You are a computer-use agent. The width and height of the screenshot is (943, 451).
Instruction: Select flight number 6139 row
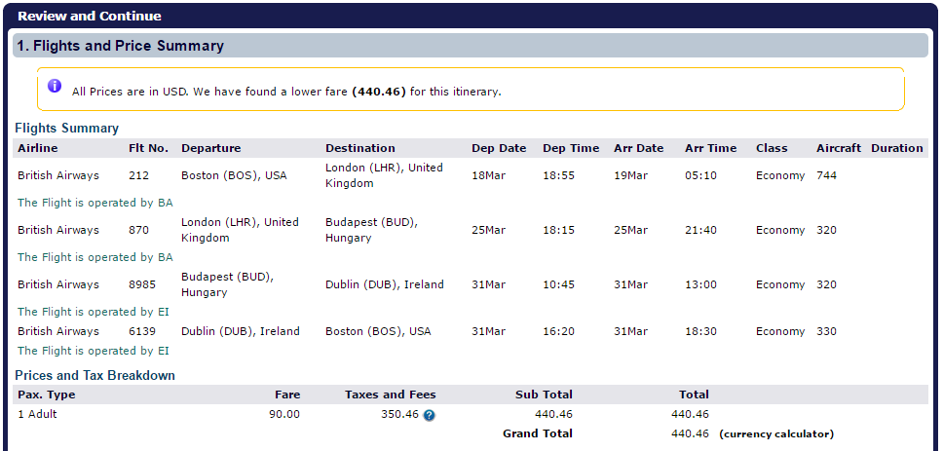tap(471, 331)
